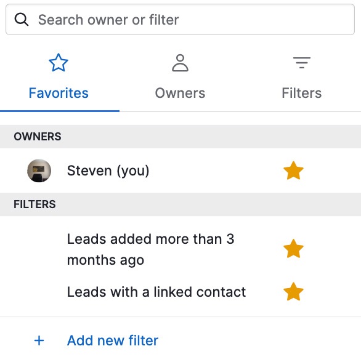The height and width of the screenshot is (362, 361).
Task: Focus the Search owner or filter field
Action: (180, 20)
